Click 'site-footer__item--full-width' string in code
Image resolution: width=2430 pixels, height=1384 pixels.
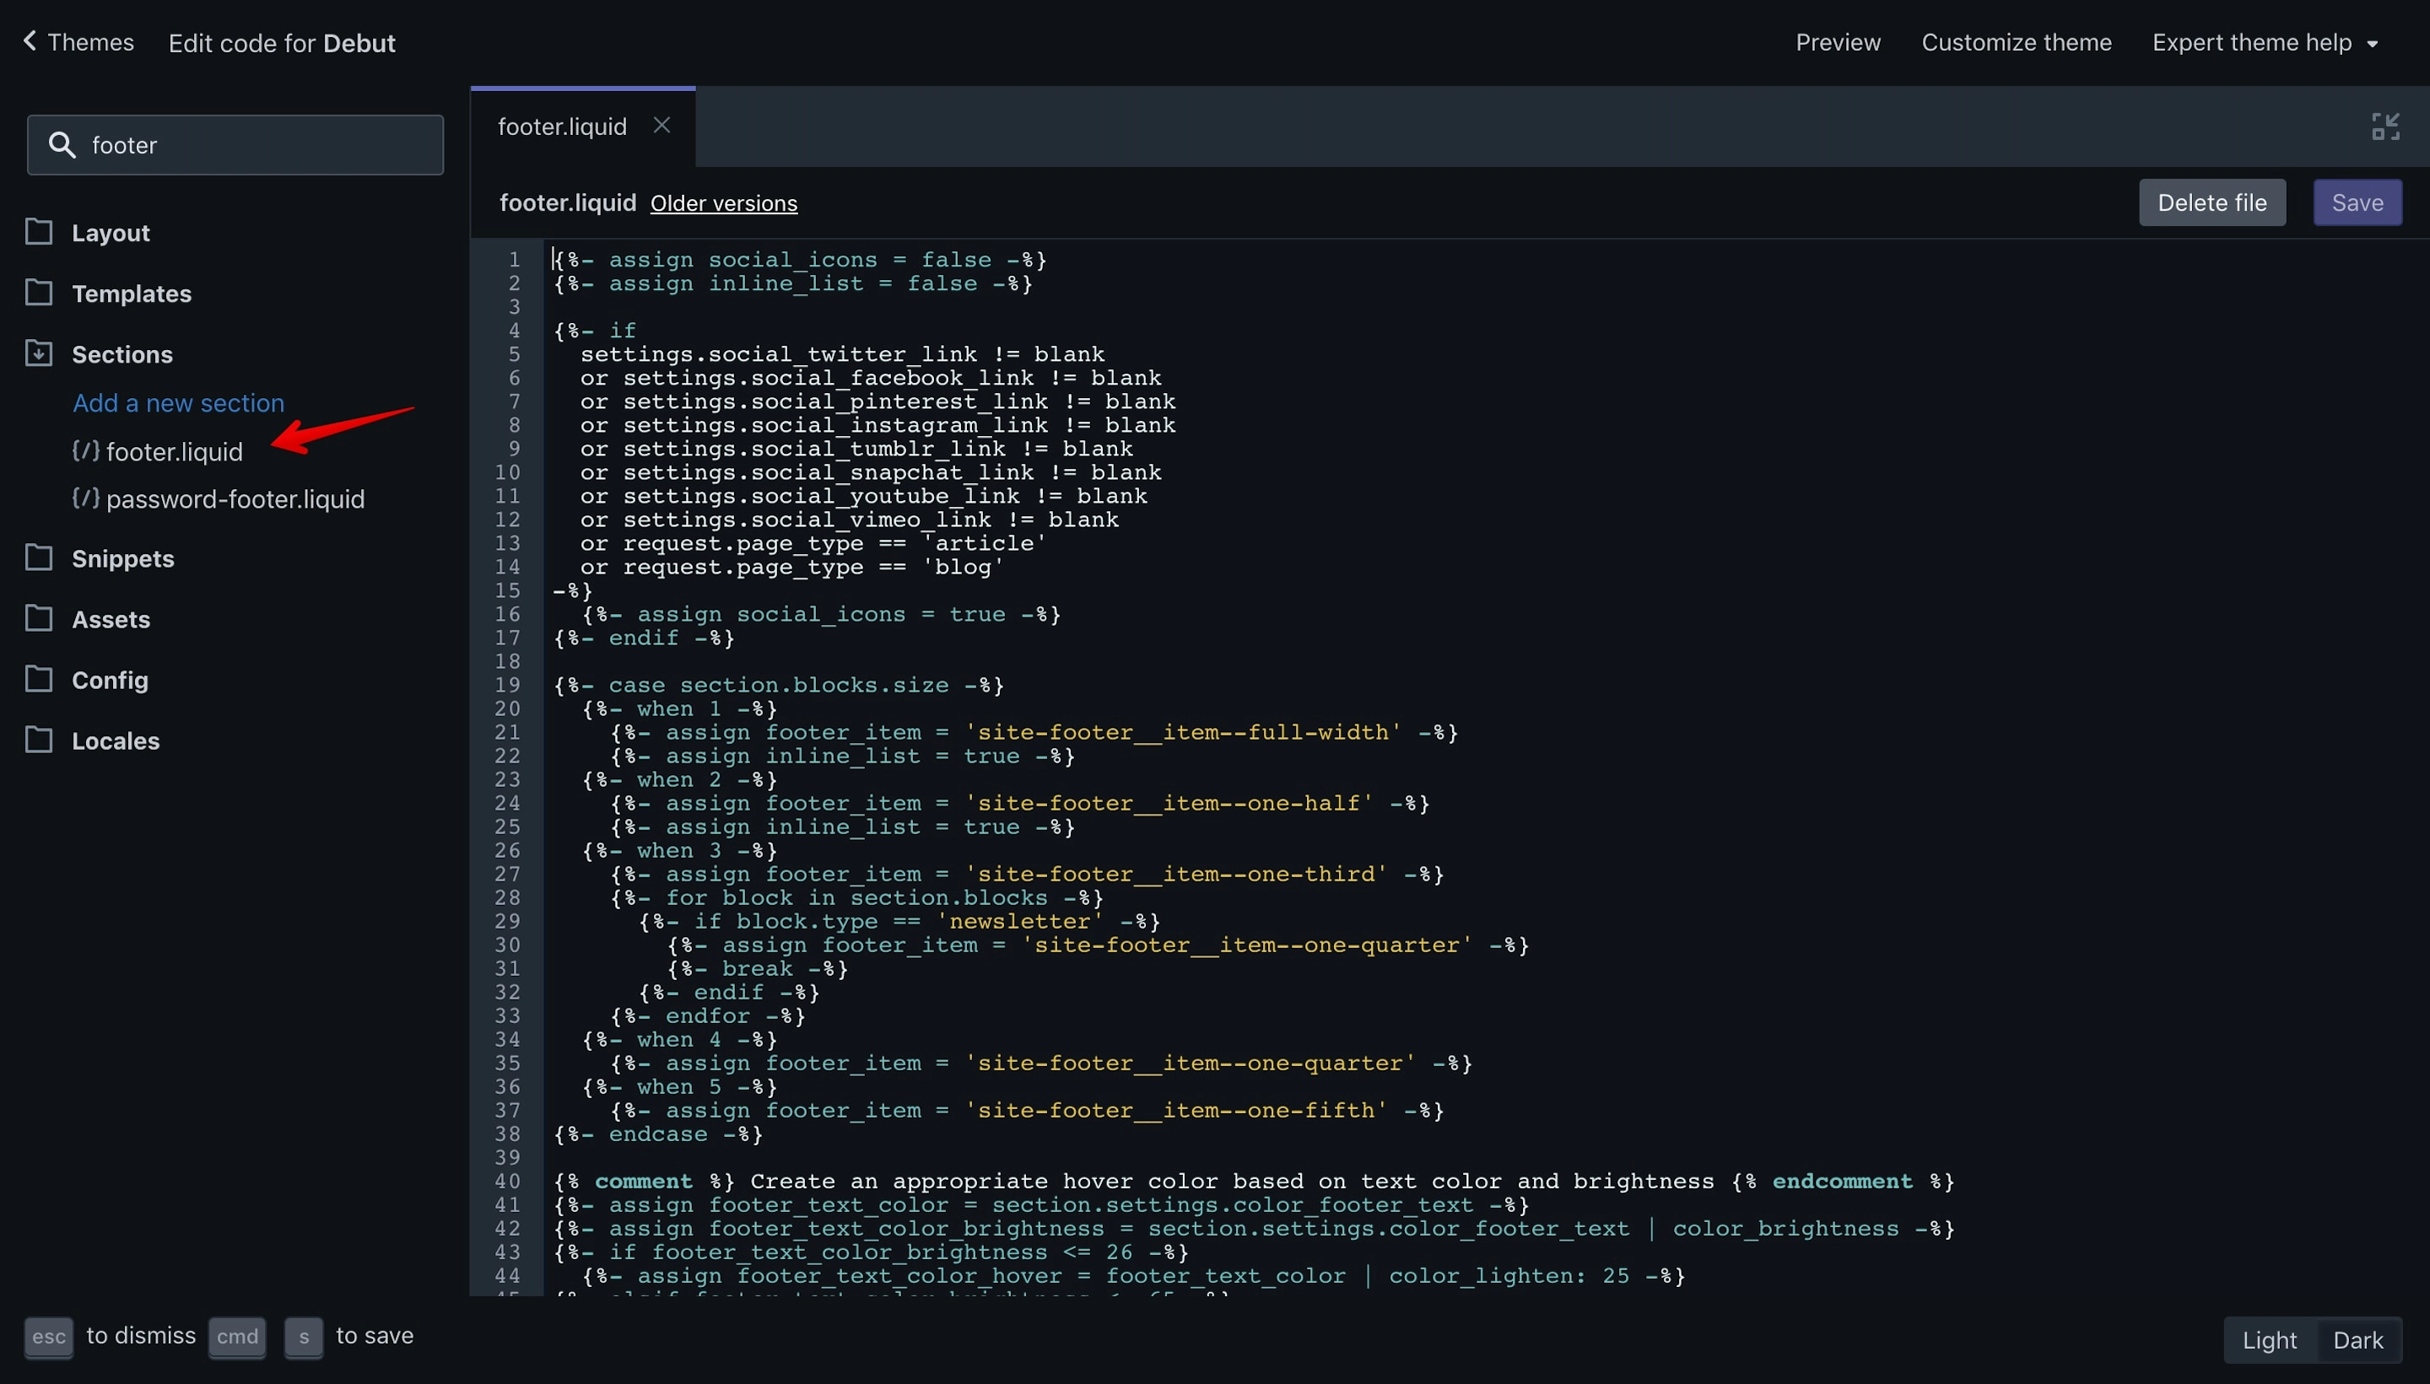coord(1183,732)
